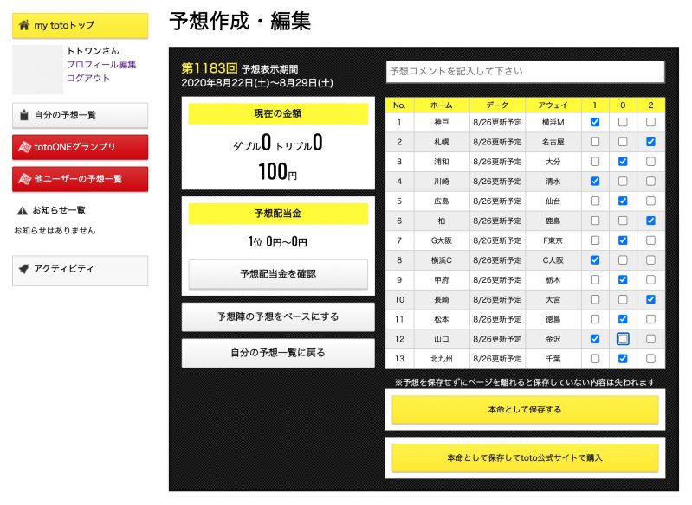The height and width of the screenshot is (505, 692).
Task: Focus the 予想コメント input field
Action: [524, 71]
